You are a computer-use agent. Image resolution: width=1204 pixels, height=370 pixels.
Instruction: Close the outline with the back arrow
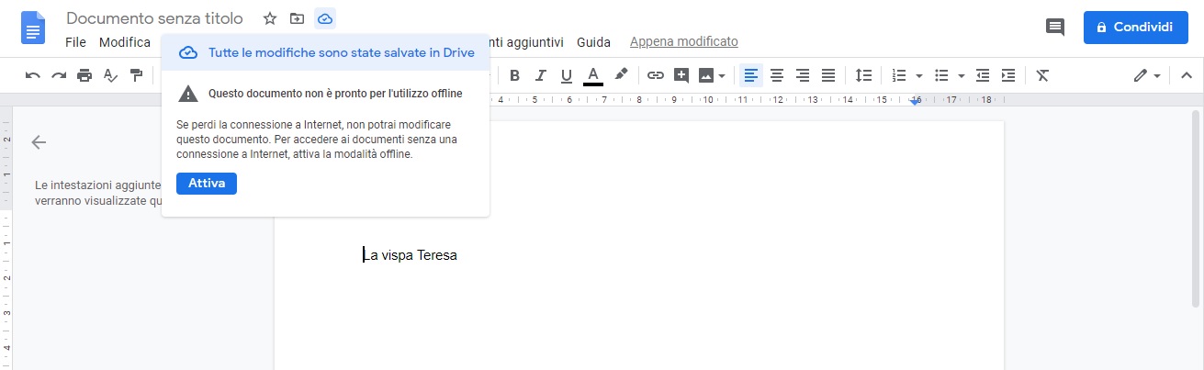pyautogui.click(x=39, y=141)
